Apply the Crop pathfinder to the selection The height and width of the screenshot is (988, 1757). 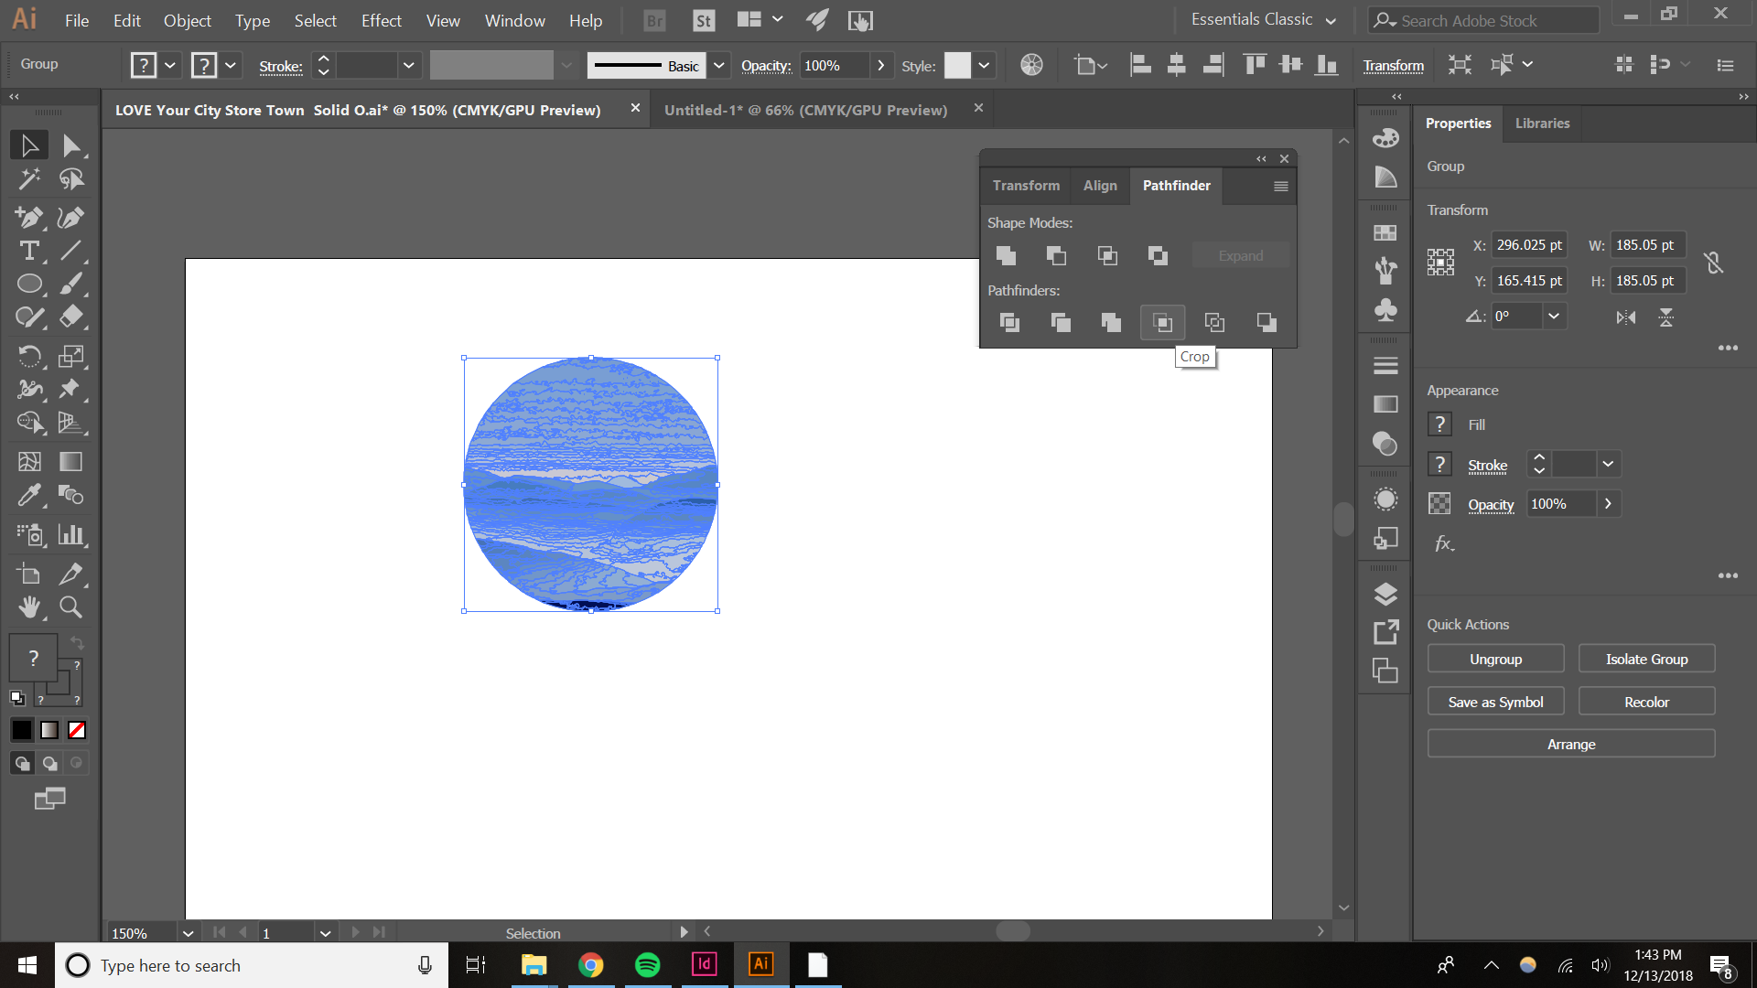[1162, 322]
